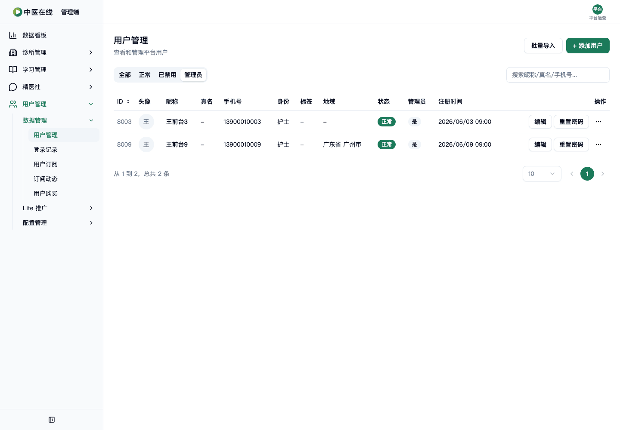The image size is (620, 430).
Task: Open the more actions menu for user 8009
Action: pos(598,144)
